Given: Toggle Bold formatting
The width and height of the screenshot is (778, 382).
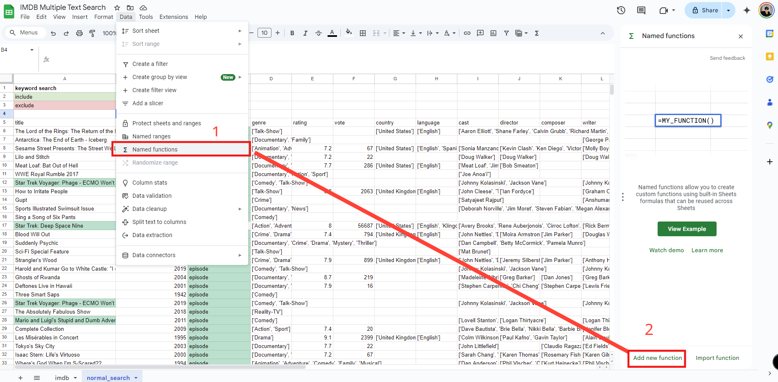Looking at the screenshot, I should click(292, 33).
